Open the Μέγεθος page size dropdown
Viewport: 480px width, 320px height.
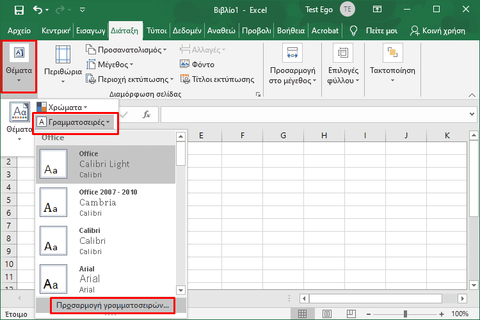point(109,65)
